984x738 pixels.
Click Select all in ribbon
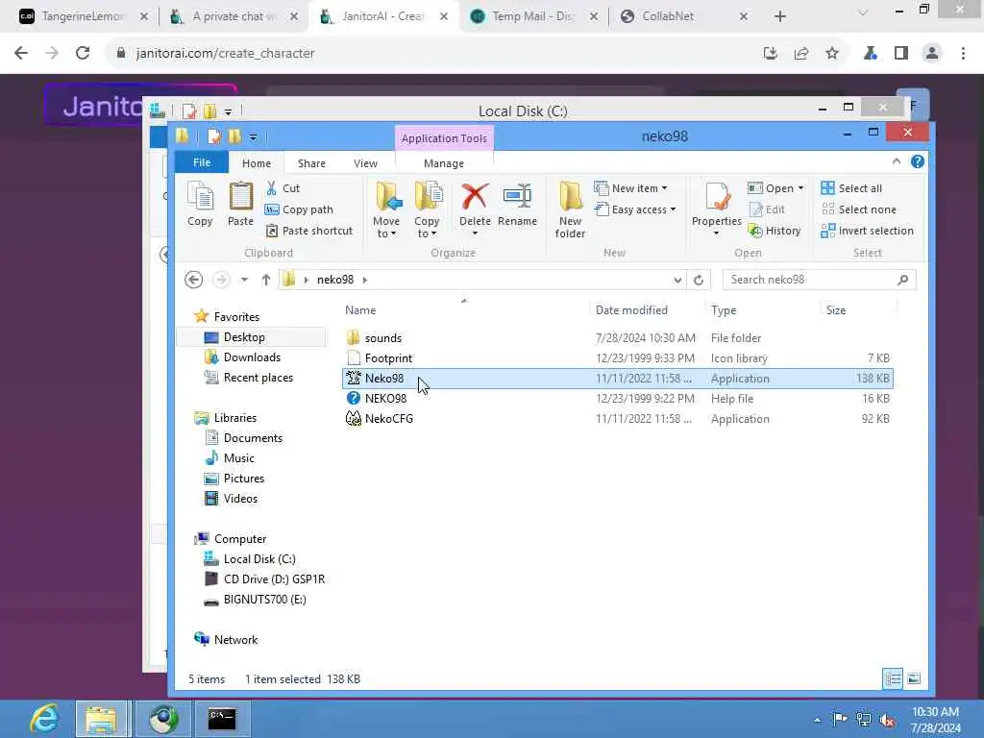click(x=851, y=188)
